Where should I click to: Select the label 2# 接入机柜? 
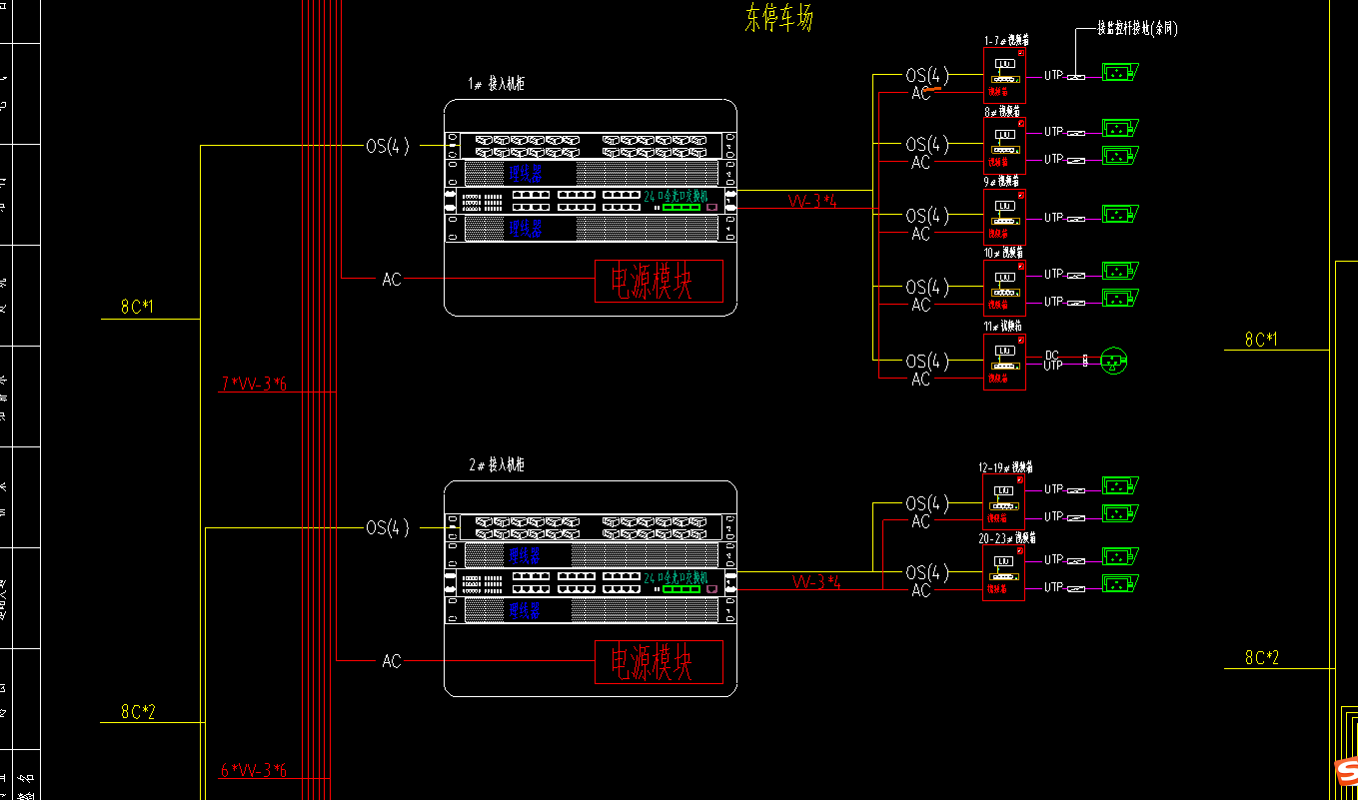point(496,465)
